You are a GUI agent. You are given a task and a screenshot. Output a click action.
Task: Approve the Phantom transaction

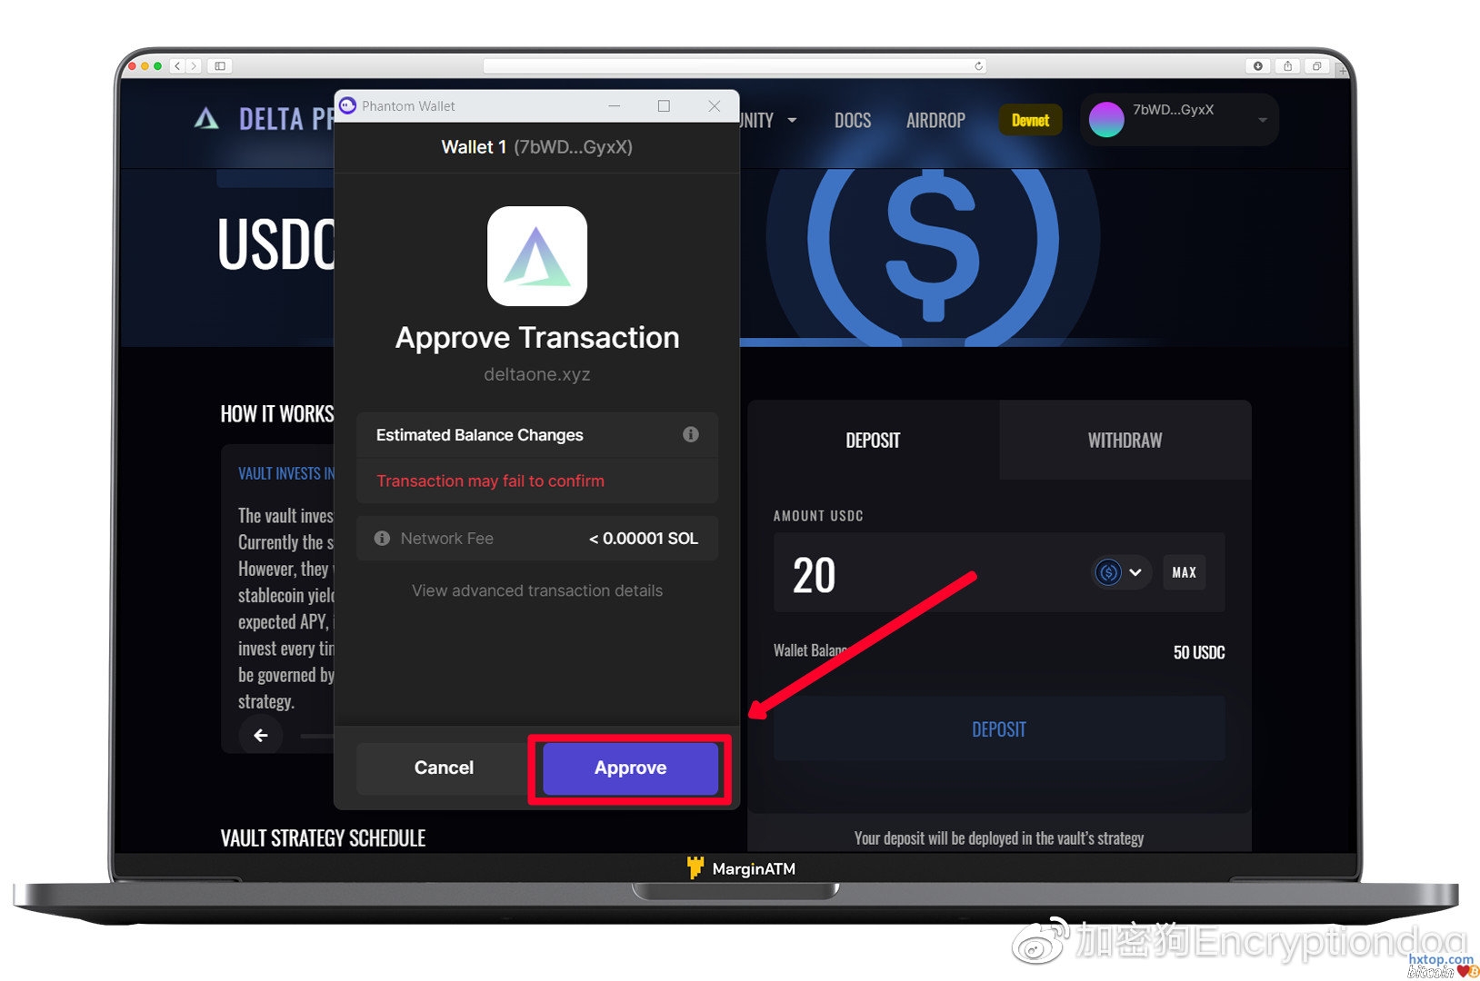[630, 768]
